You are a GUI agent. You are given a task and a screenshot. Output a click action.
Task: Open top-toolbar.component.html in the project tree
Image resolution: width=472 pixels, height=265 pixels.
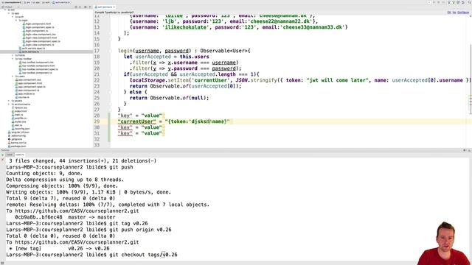[x=38, y=66]
